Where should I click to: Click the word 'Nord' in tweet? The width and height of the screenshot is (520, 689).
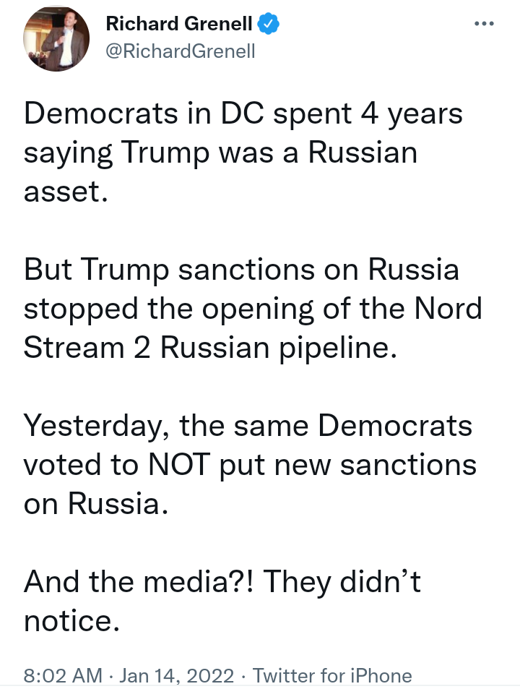point(448,308)
